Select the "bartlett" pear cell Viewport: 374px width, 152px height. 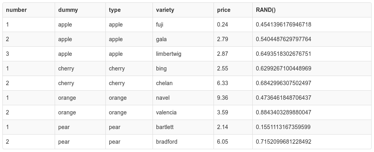pos(183,127)
